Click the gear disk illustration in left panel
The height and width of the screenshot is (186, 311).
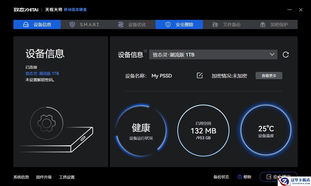coord(47,123)
